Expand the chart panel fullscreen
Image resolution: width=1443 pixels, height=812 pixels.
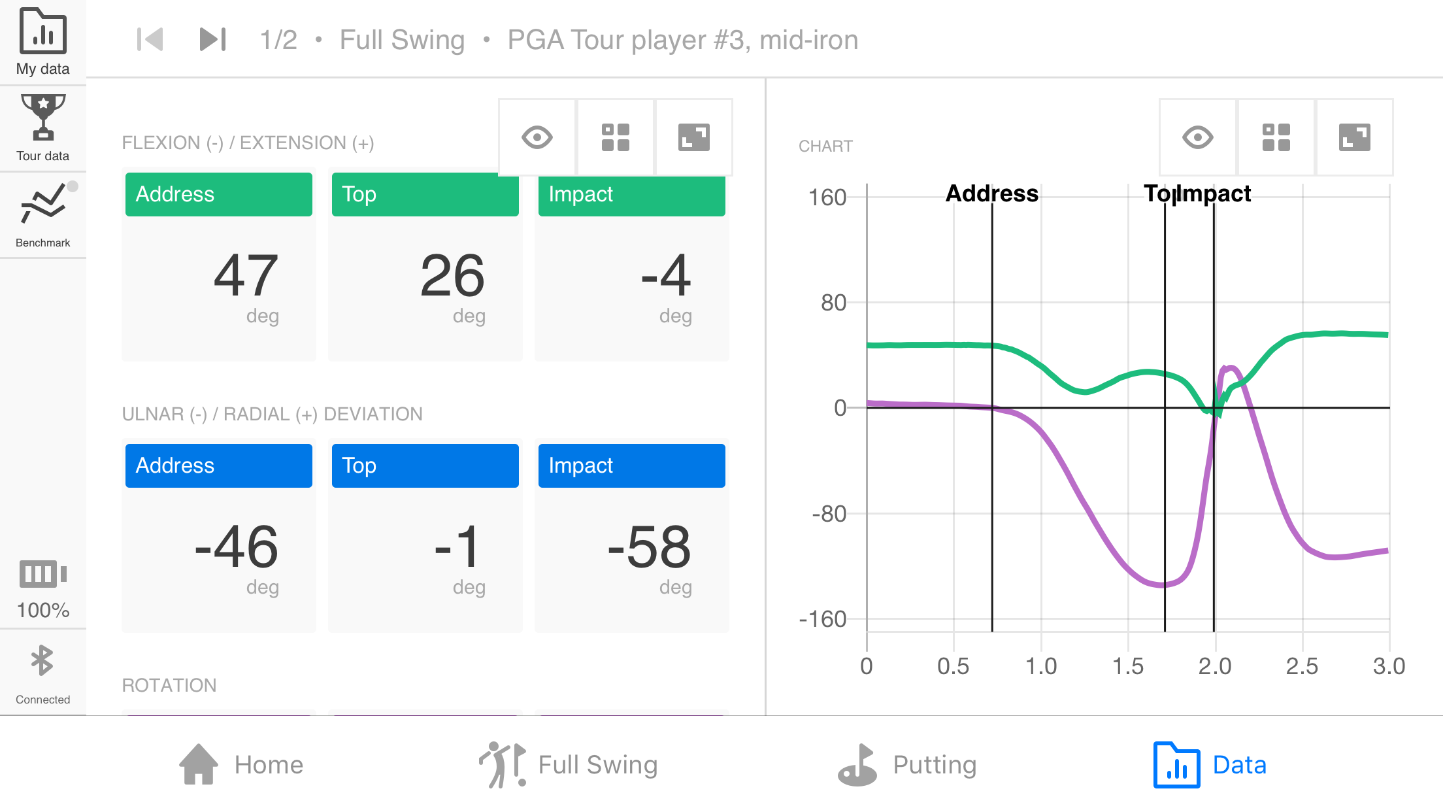1354,137
